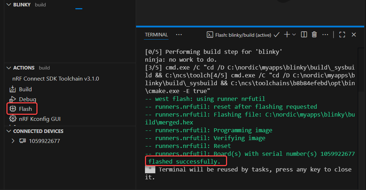The height and width of the screenshot is (190, 366).
Task: Open terminal views and more actions menu
Action: point(325,35)
